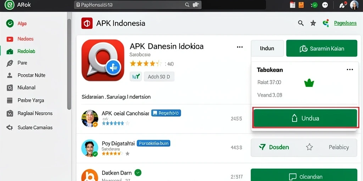Click the red APK Indonesia shield logo

[x=87, y=23]
